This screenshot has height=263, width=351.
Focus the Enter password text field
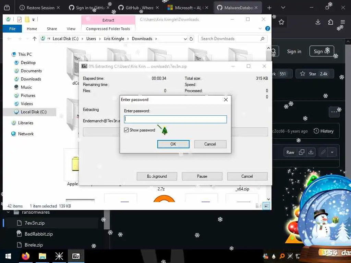pos(175,119)
